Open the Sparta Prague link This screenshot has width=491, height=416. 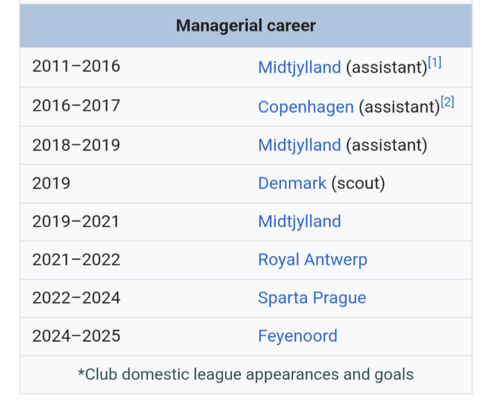[312, 298]
